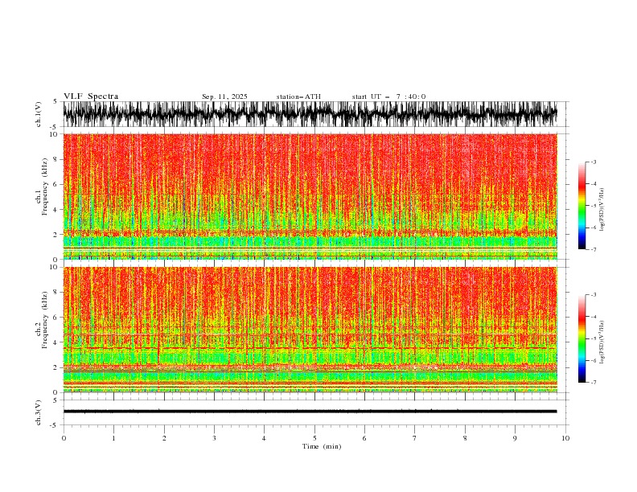Click inside the ch.1 spectrogram panel
The height and width of the screenshot is (492, 637).
(x=310, y=196)
